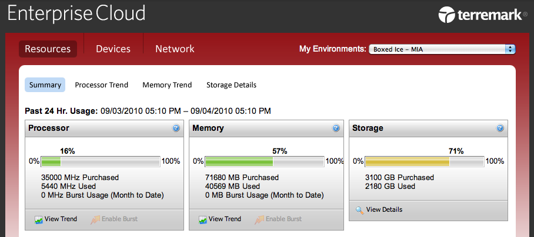534x237 pixels.
Task: Select the Resources tab
Action: pyautogui.click(x=48, y=49)
